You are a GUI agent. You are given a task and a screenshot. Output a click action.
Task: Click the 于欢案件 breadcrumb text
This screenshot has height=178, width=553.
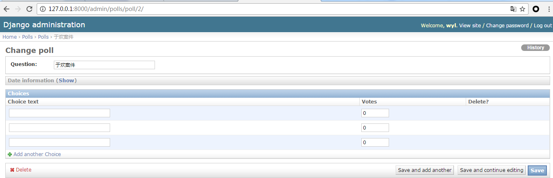coord(64,37)
